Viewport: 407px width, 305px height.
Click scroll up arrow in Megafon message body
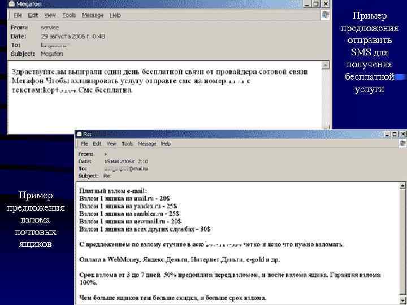pyautogui.click(x=326, y=65)
